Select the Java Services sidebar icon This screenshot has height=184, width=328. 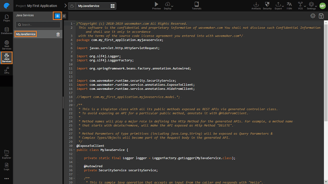(6, 58)
